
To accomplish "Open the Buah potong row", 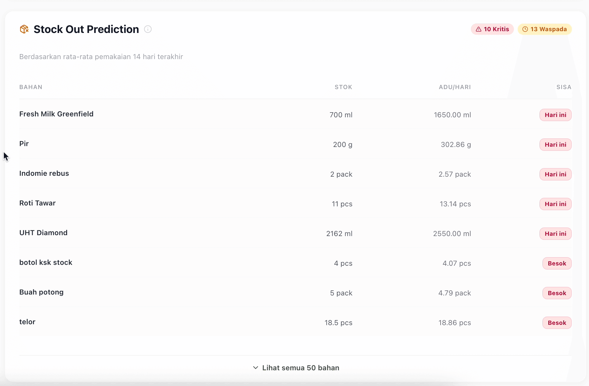I will 42,292.
